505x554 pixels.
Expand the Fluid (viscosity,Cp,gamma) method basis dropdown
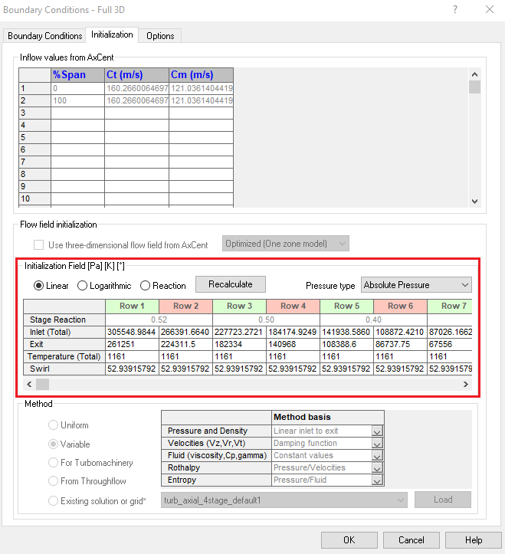point(378,456)
